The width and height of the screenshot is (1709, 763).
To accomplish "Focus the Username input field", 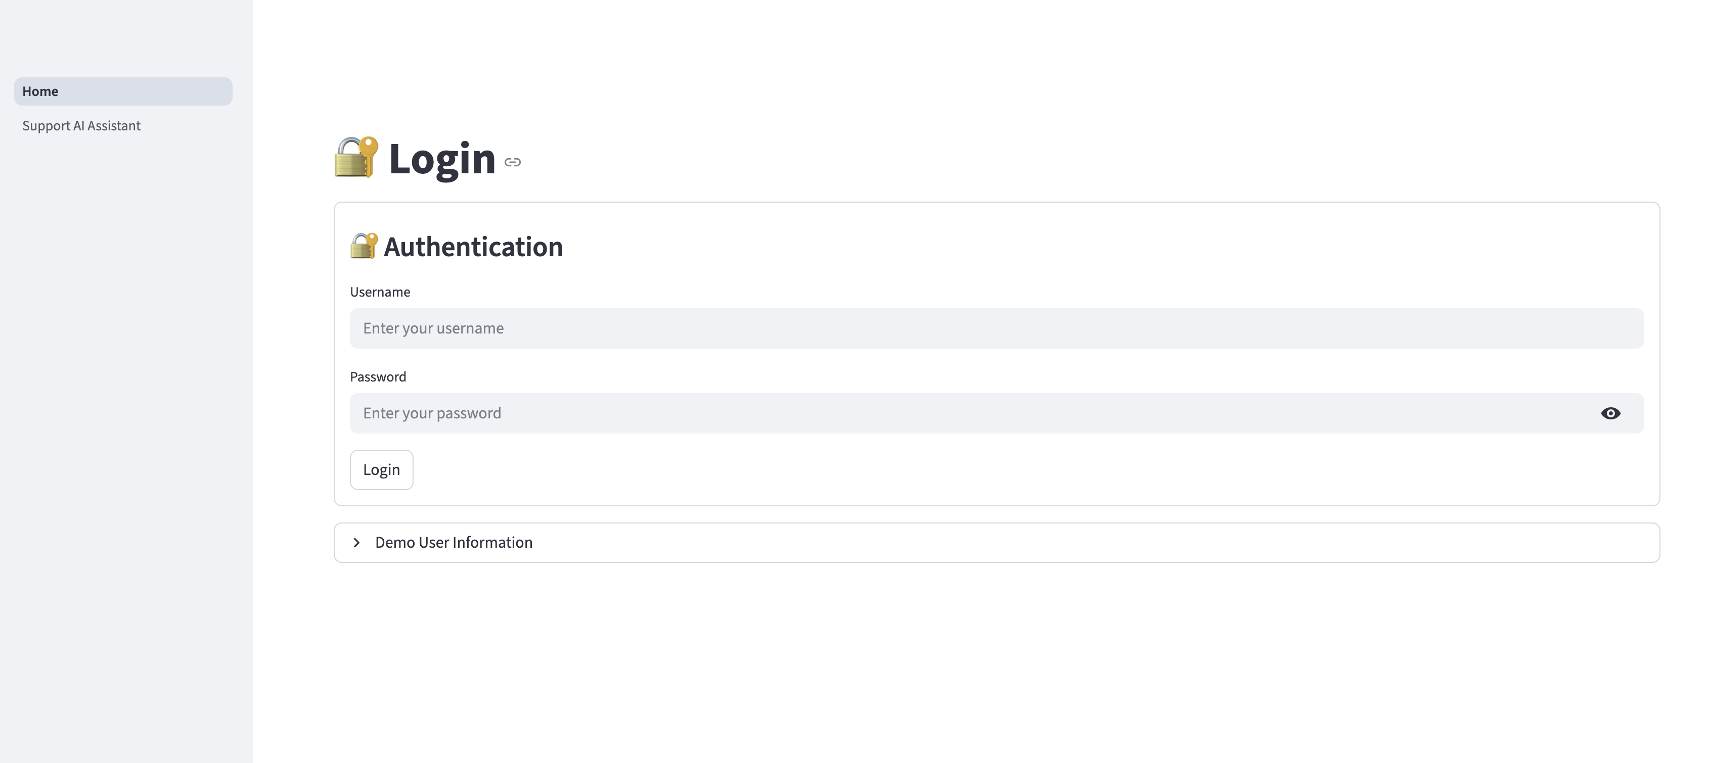I will click(x=995, y=329).
